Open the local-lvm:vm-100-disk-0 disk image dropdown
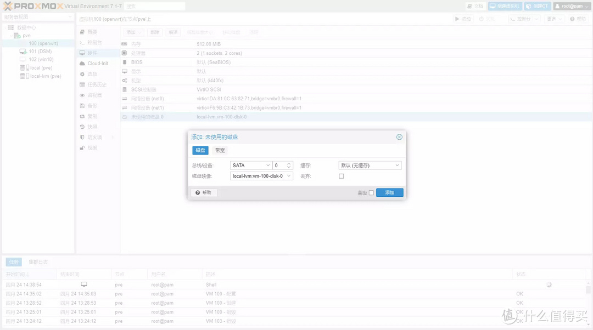Image resolution: width=593 pixels, height=330 pixels. coord(261,176)
